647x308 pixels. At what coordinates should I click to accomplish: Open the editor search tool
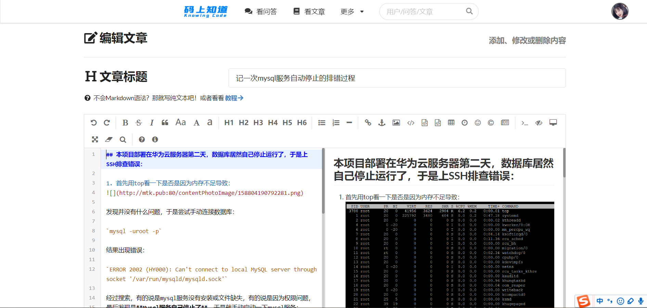(123, 139)
